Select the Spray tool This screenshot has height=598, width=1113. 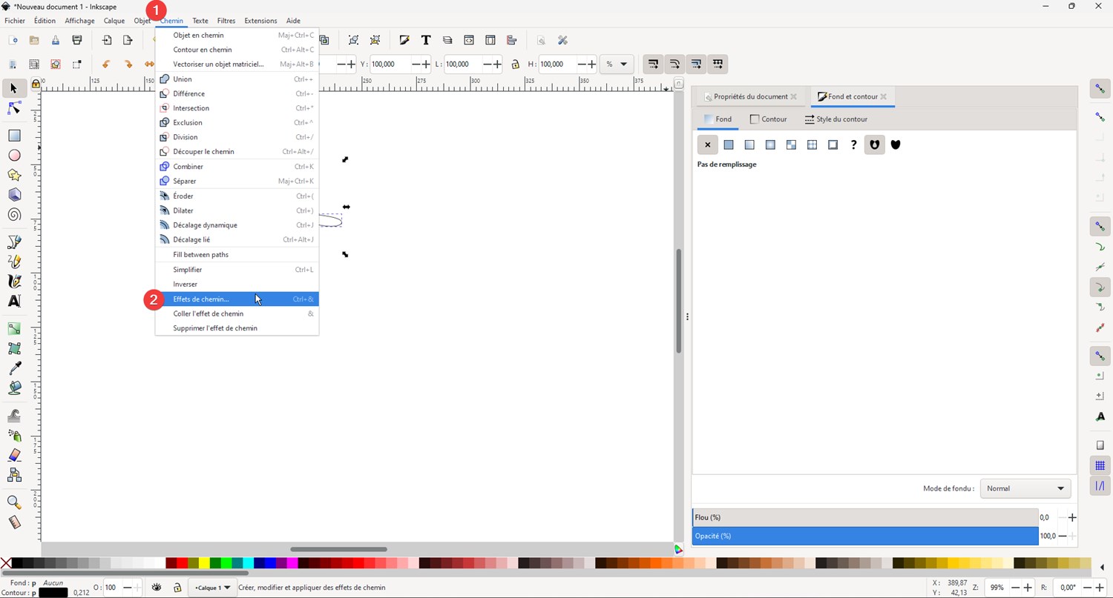[13, 435]
